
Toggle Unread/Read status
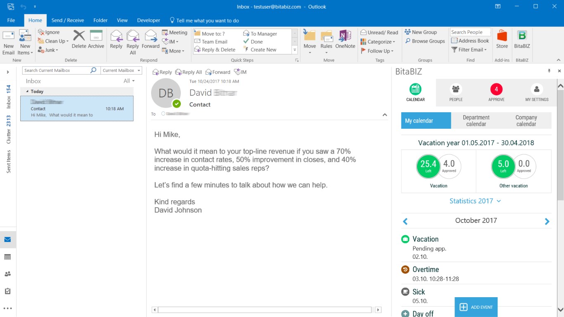(379, 32)
